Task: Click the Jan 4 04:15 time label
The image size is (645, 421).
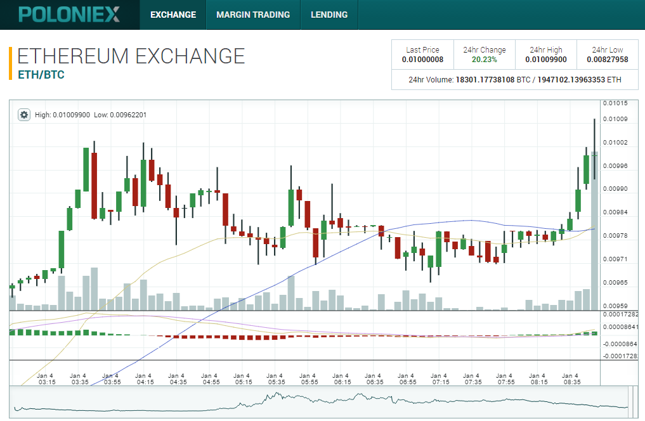Action: click(145, 379)
